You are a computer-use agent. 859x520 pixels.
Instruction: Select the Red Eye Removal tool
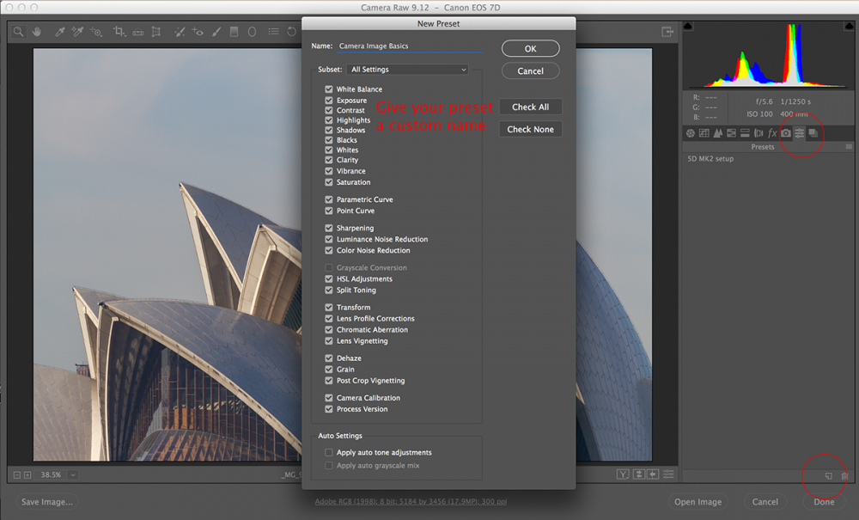click(x=197, y=32)
